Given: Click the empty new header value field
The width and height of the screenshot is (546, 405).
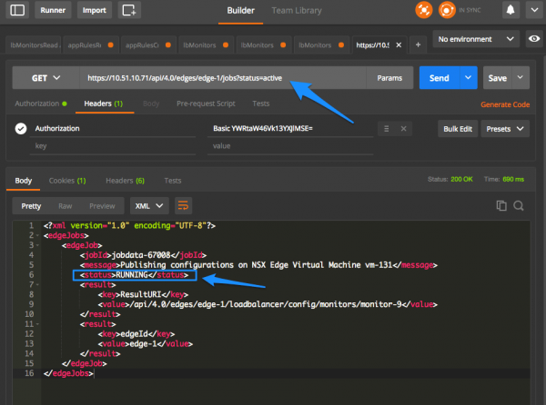Looking at the screenshot, I should 290,146.
